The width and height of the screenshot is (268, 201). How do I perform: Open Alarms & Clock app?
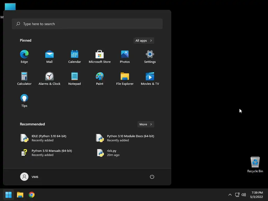[49, 79]
